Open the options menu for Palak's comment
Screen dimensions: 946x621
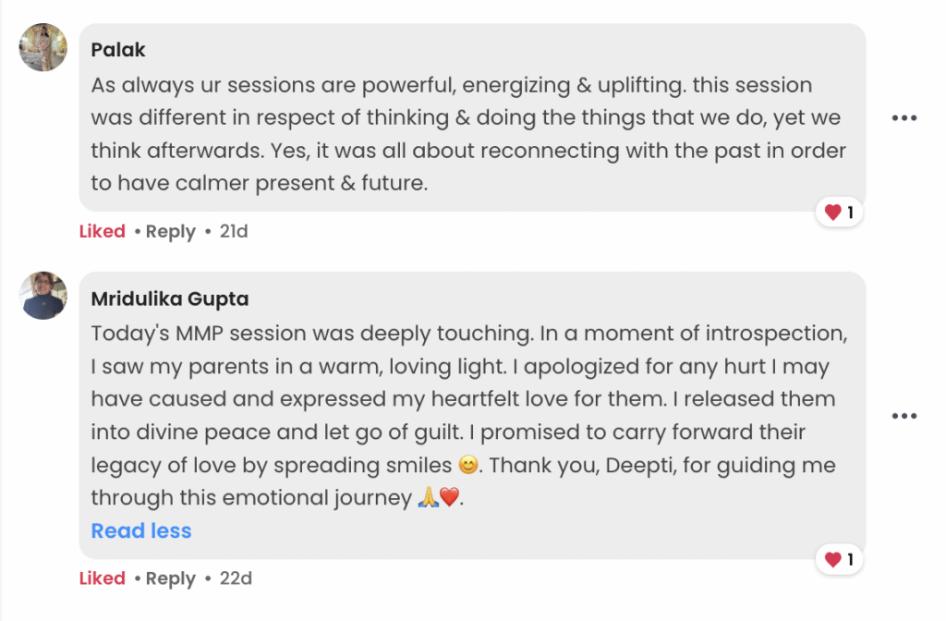(x=904, y=118)
